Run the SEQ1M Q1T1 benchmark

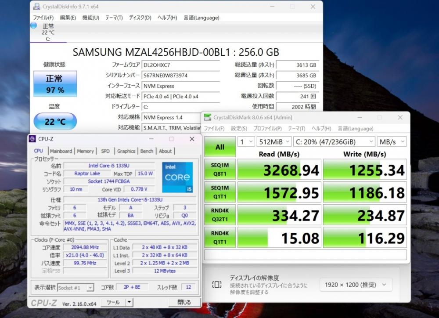220,192
